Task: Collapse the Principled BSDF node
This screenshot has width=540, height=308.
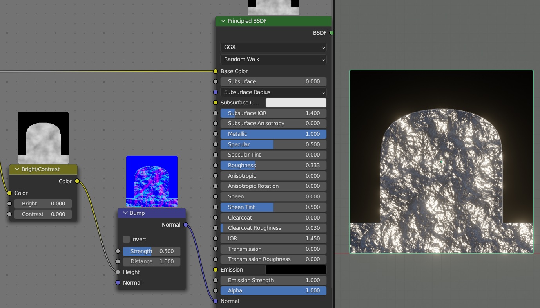Action: click(x=223, y=21)
